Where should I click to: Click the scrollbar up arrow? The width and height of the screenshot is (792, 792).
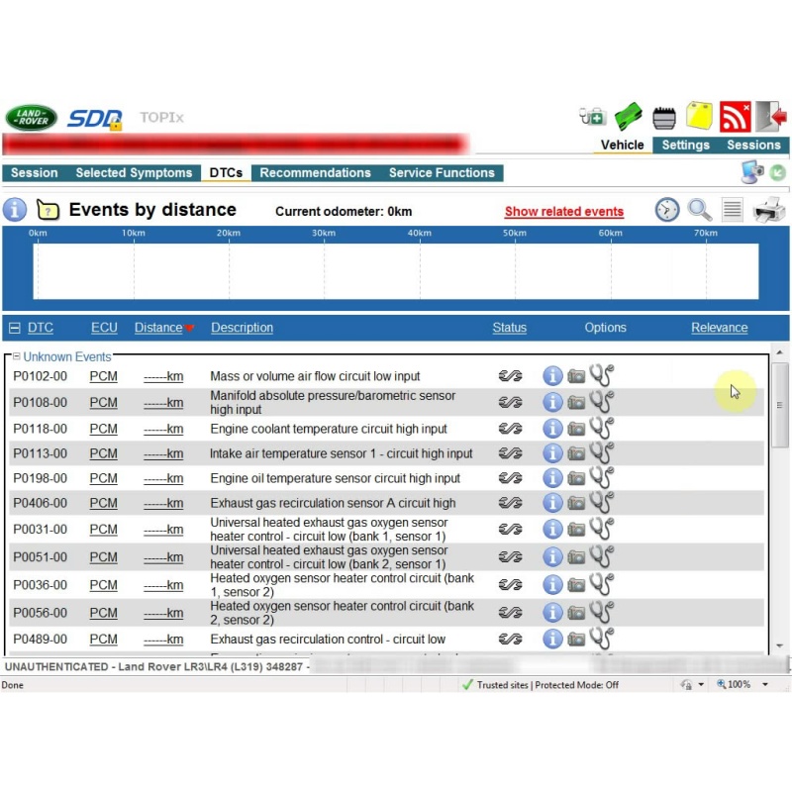[780, 352]
